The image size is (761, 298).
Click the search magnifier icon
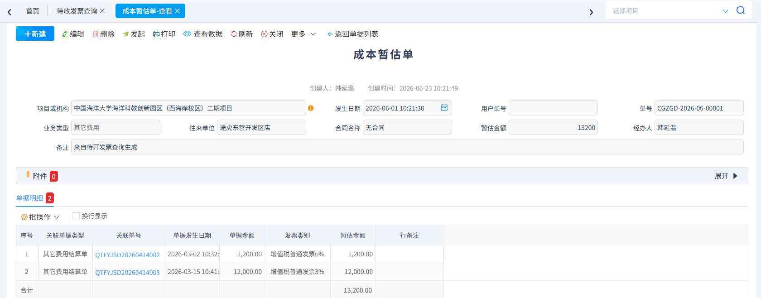pos(741,10)
